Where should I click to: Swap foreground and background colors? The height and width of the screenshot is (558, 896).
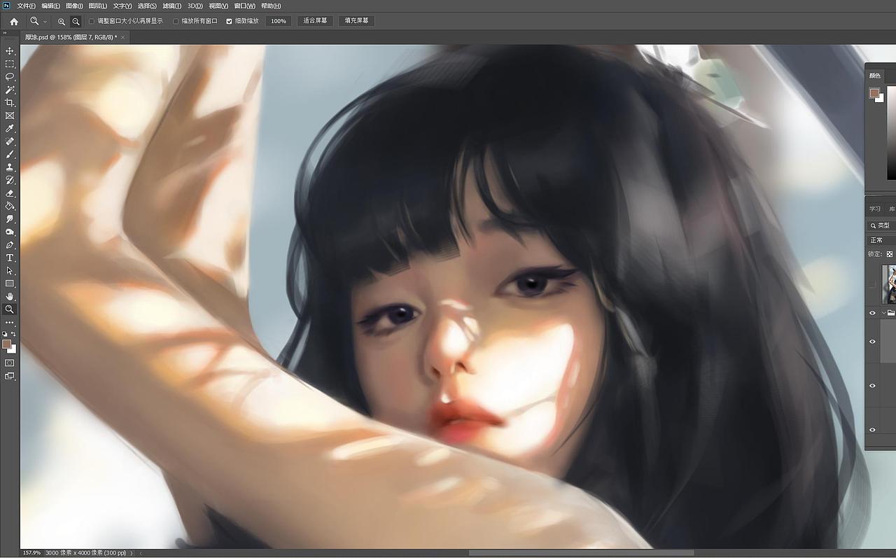pos(14,334)
